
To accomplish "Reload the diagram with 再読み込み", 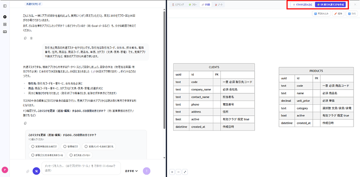I will coord(321,14).
